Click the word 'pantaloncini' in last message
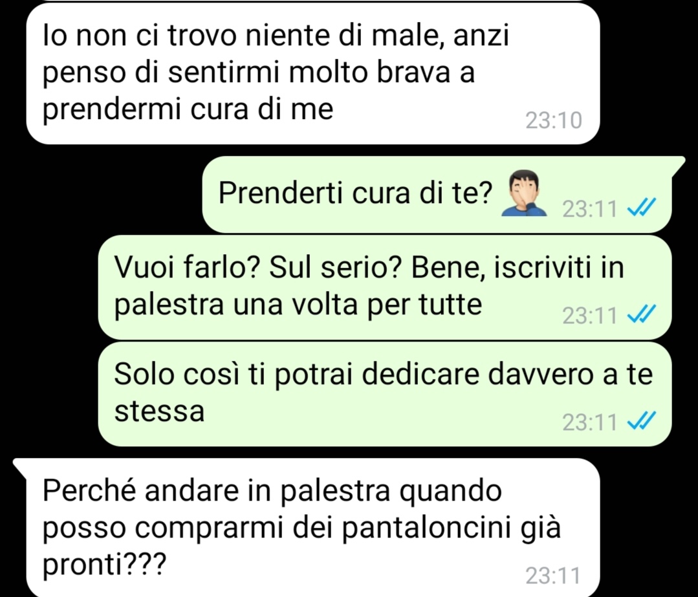 pyautogui.click(x=426, y=529)
